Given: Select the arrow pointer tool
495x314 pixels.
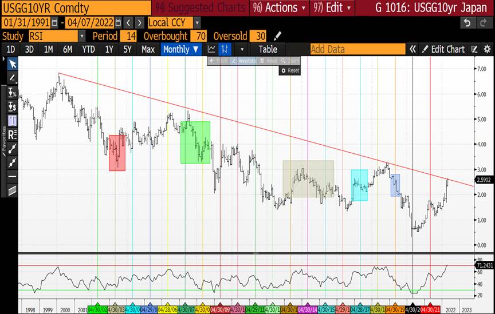Looking at the screenshot, I should coord(12,64).
